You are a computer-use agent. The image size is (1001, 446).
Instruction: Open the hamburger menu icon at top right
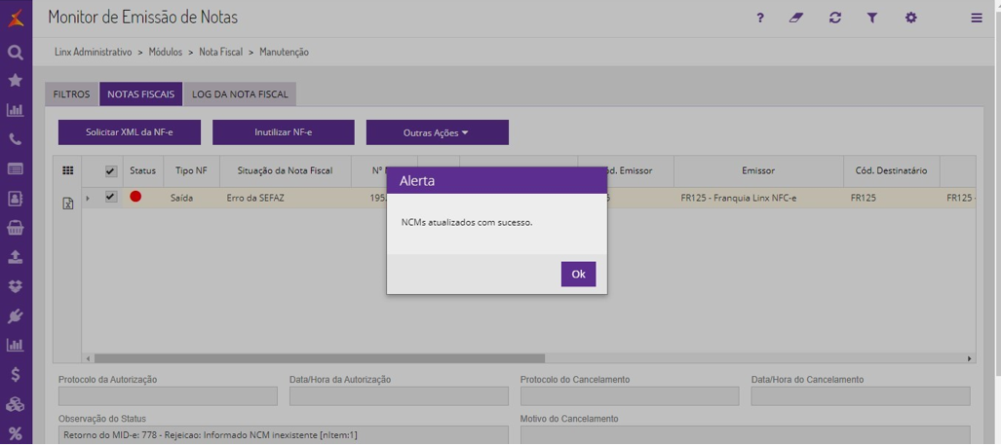coord(977,18)
